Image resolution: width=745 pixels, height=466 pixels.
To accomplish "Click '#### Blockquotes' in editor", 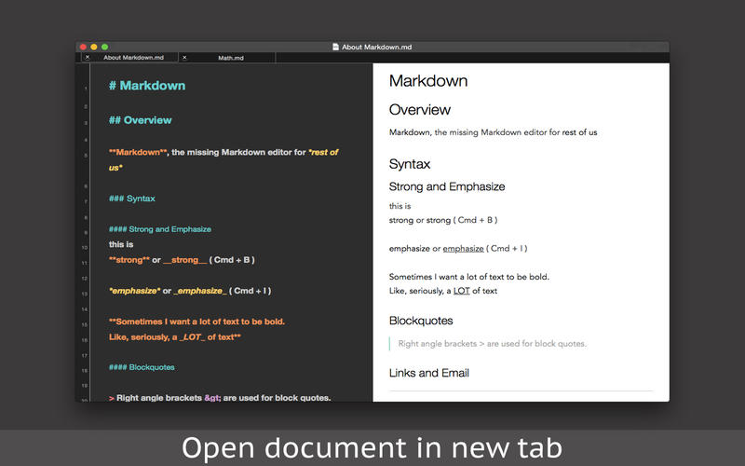I will (x=142, y=367).
